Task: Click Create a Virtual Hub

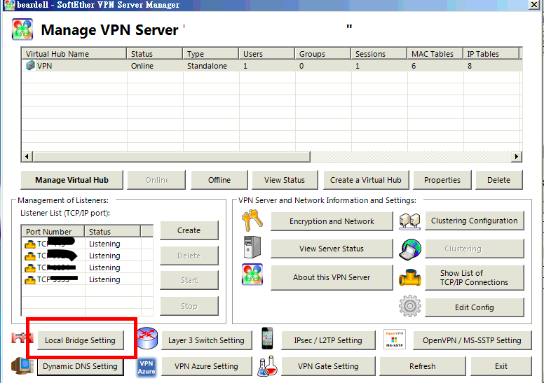Action: [366, 180]
